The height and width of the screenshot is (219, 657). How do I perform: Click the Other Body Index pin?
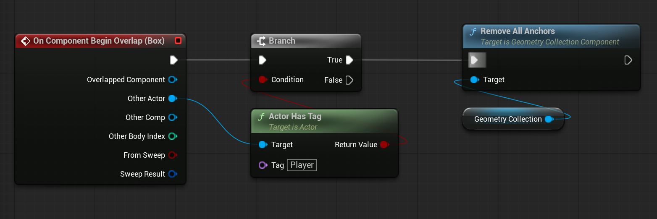pyautogui.click(x=172, y=136)
